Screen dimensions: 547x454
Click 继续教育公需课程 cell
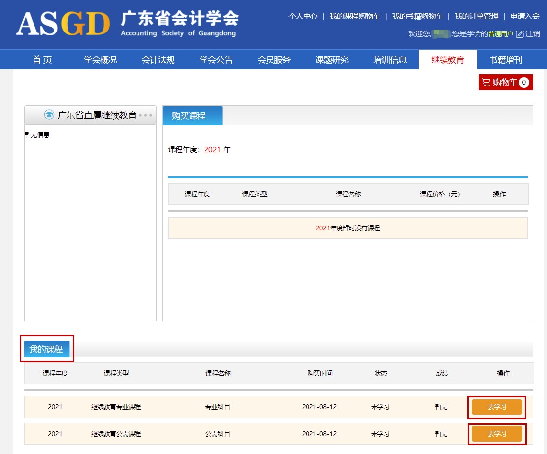coord(116,434)
